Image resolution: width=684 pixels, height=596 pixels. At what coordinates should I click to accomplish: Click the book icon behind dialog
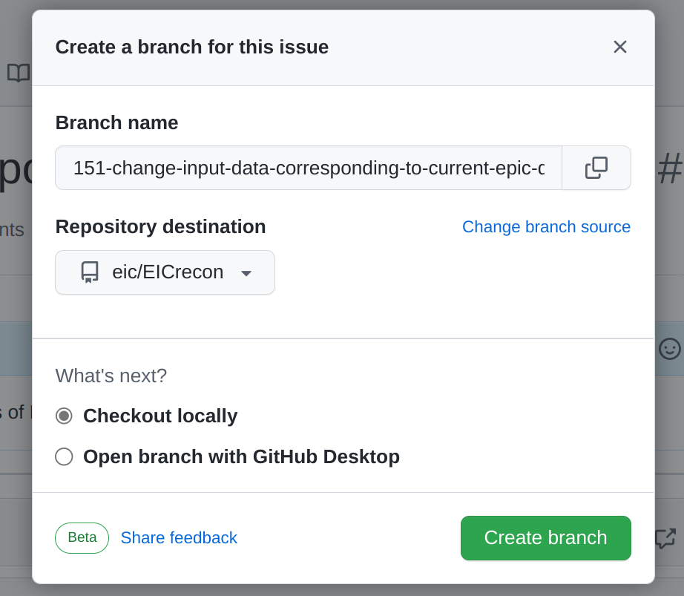pyautogui.click(x=19, y=73)
